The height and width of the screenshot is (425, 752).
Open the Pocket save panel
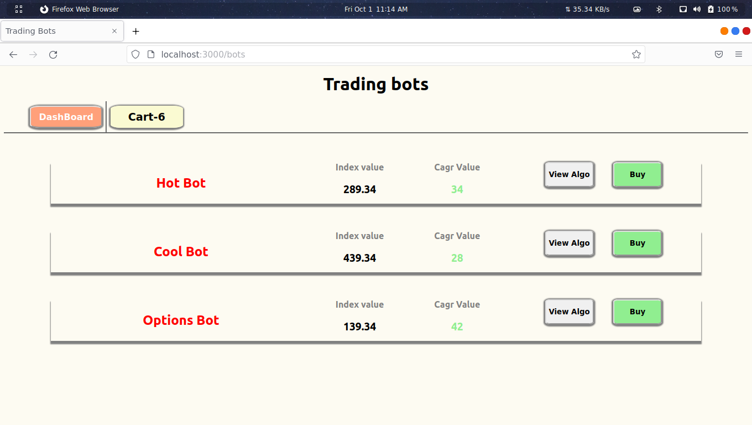click(719, 54)
